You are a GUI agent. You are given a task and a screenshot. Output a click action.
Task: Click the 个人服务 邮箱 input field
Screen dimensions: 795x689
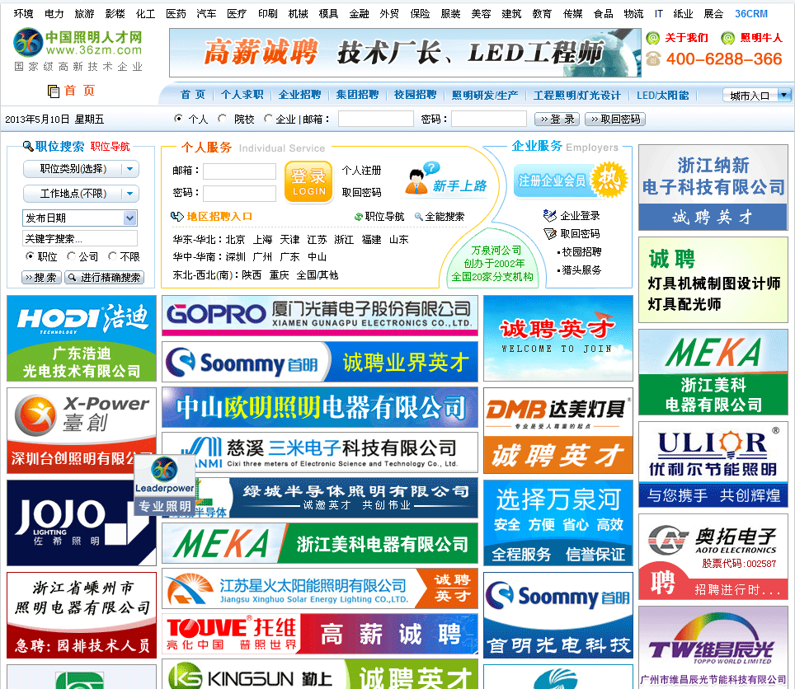(x=239, y=171)
